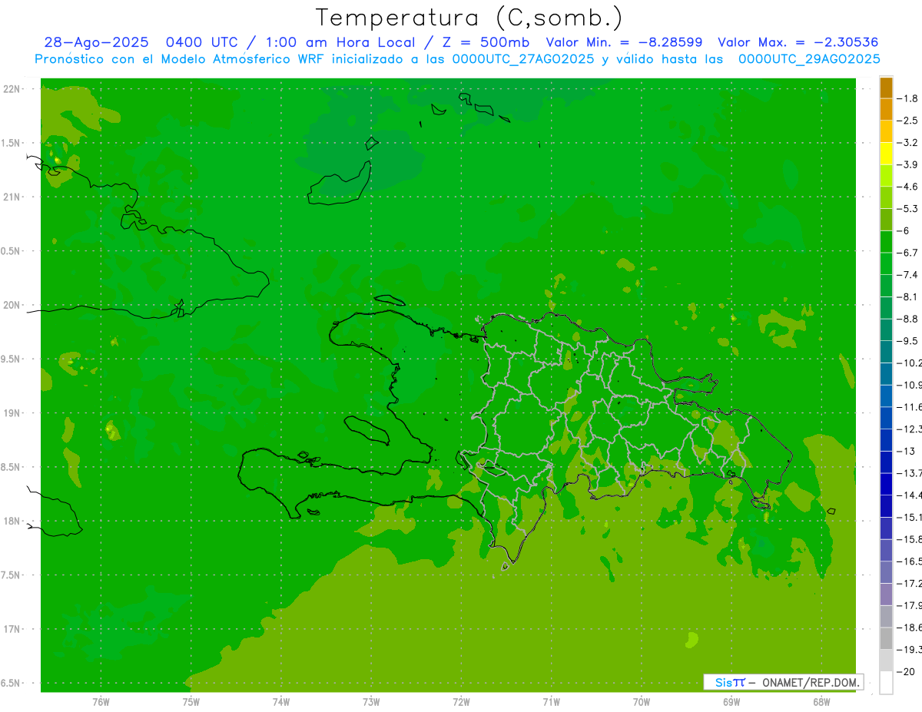Image resolution: width=922 pixels, height=712 pixels.
Task: Click the "-3.2" colorbar label
Action: click(x=907, y=143)
